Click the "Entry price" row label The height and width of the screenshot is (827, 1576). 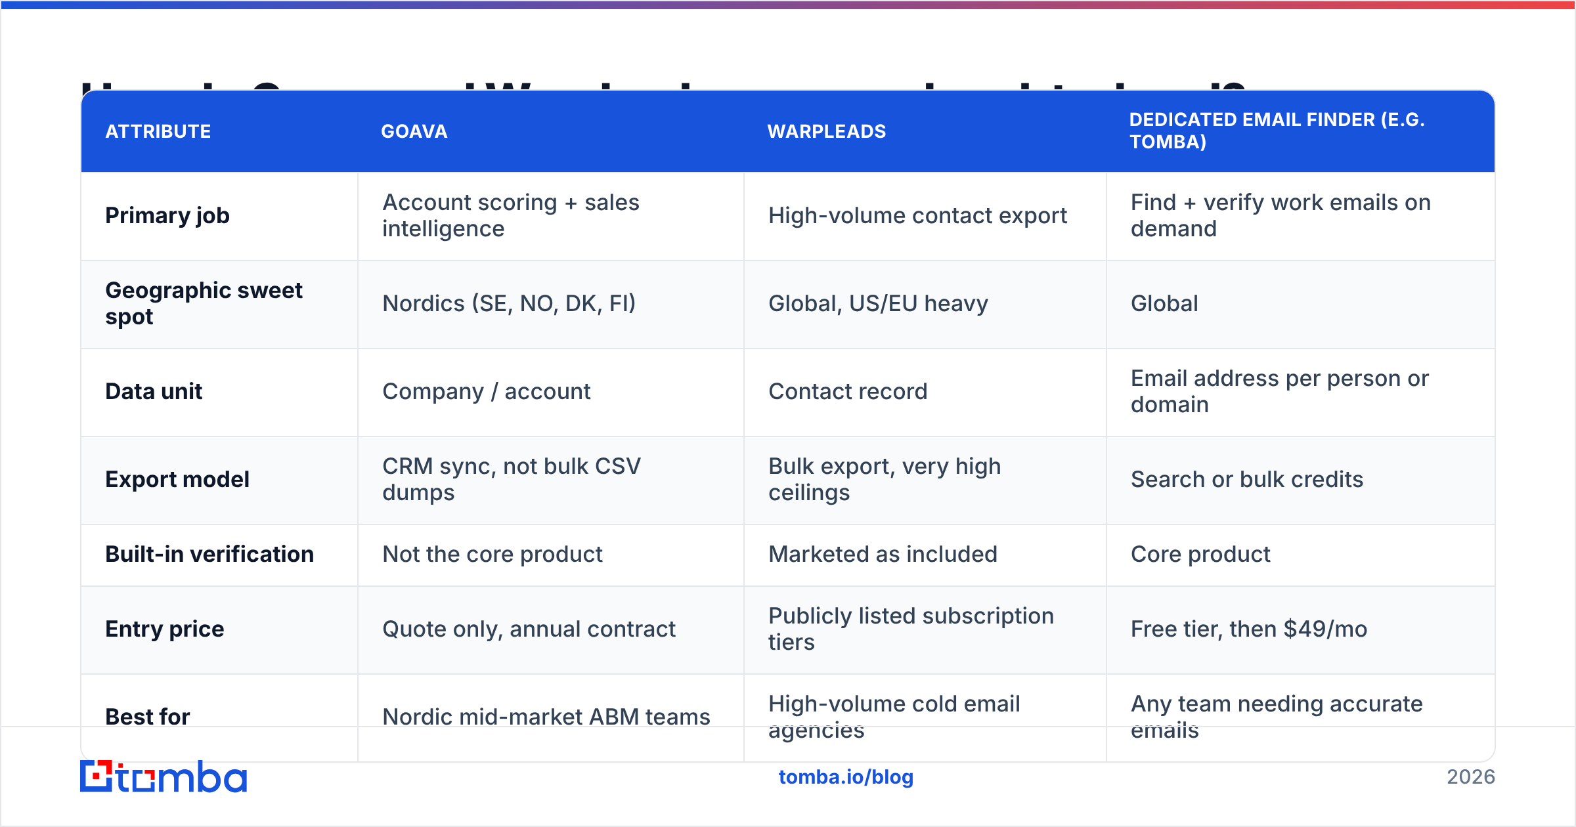click(x=165, y=629)
